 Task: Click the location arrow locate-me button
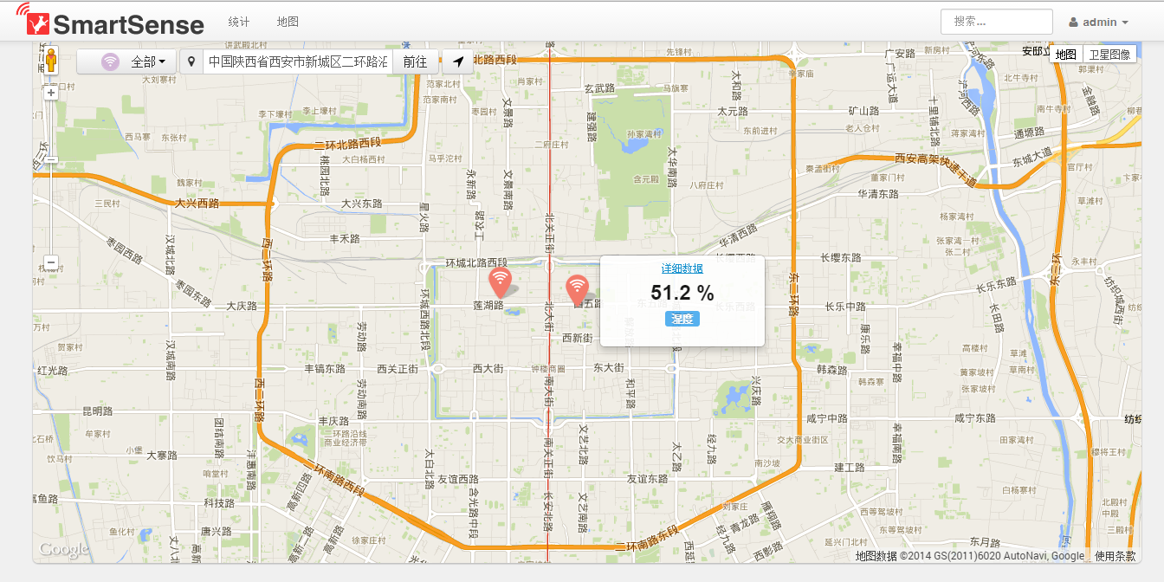(458, 62)
